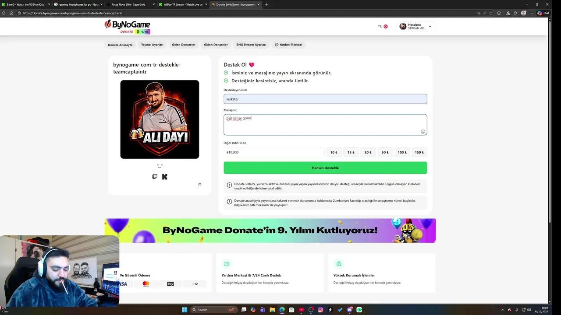Viewport: 561px width, 315px height.
Task: Select the 150 ₺ quick amount button
Action: [419, 152]
